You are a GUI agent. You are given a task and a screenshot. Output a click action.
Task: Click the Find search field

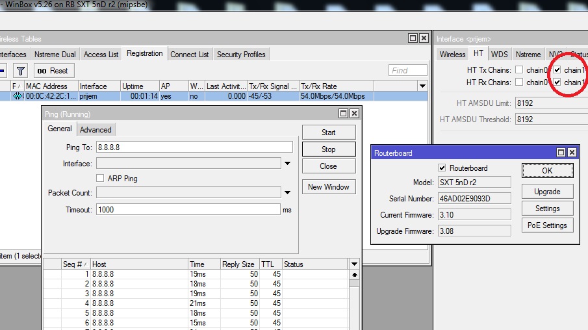(x=408, y=71)
